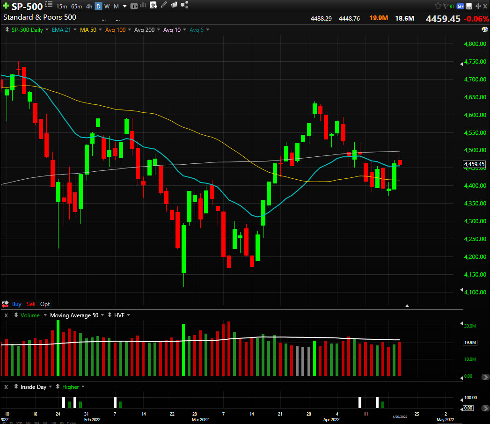Click the green plus add-symbol icon
The width and height of the screenshot is (490, 424).
(x=6, y=6)
